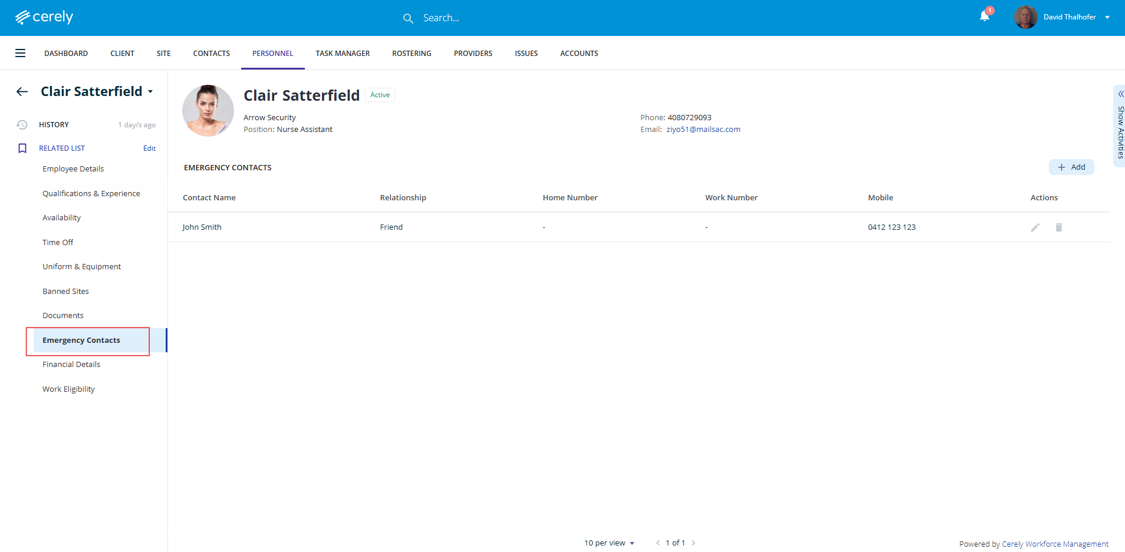This screenshot has height=552, width=1125.
Task: Click the back arrow beside Clair Satterfield
Action: (x=22, y=91)
